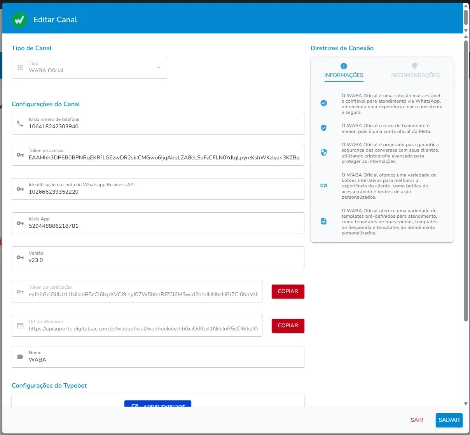This screenshot has width=470, height=435.
Task: Click the interactive buttons icon in guidelines
Action: click(323, 186)
